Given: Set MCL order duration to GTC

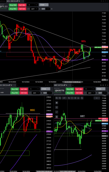Looking at the screenshot, I should pyautogui.click(x=48, y=9).
